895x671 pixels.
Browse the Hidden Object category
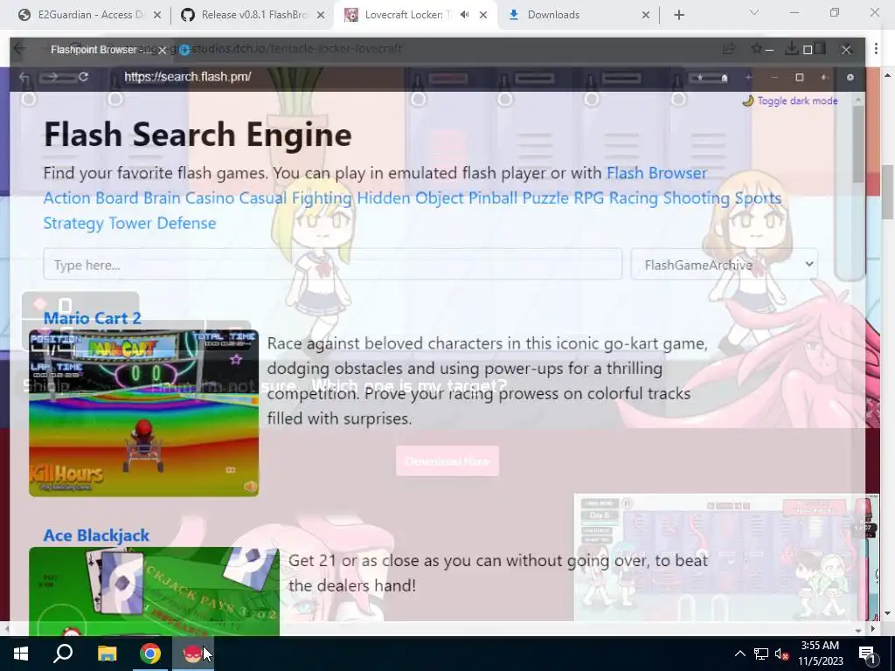(x=411, y=198)
